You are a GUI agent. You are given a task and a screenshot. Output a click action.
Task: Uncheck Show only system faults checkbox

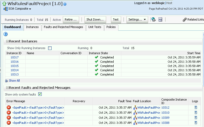pos(40,94)
